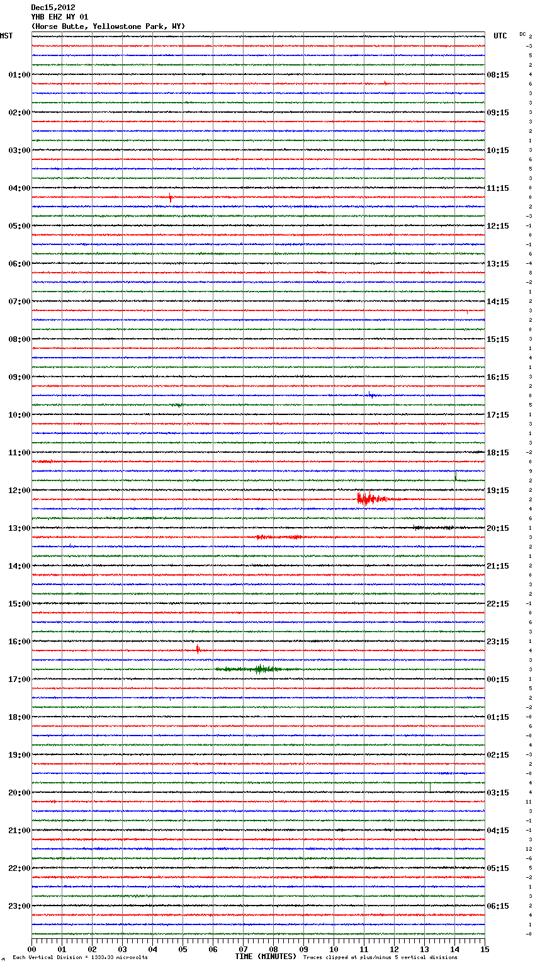This screenshot has height=966, width=535.
Task: Click the "07:00" MST time label
Action: click(20, 302)
